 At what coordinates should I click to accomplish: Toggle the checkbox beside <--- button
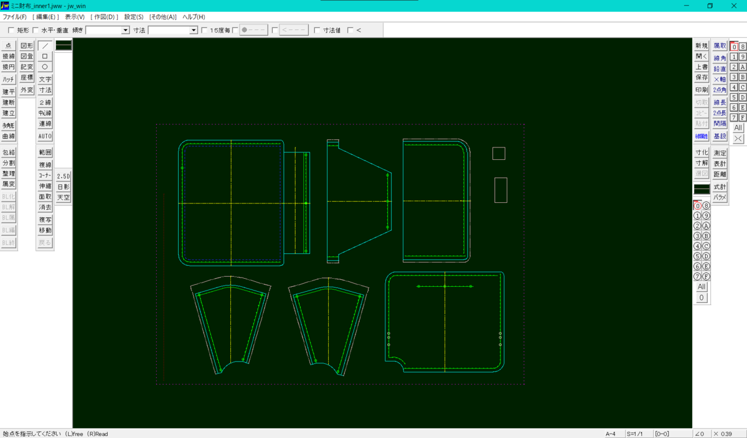[275, 30]
